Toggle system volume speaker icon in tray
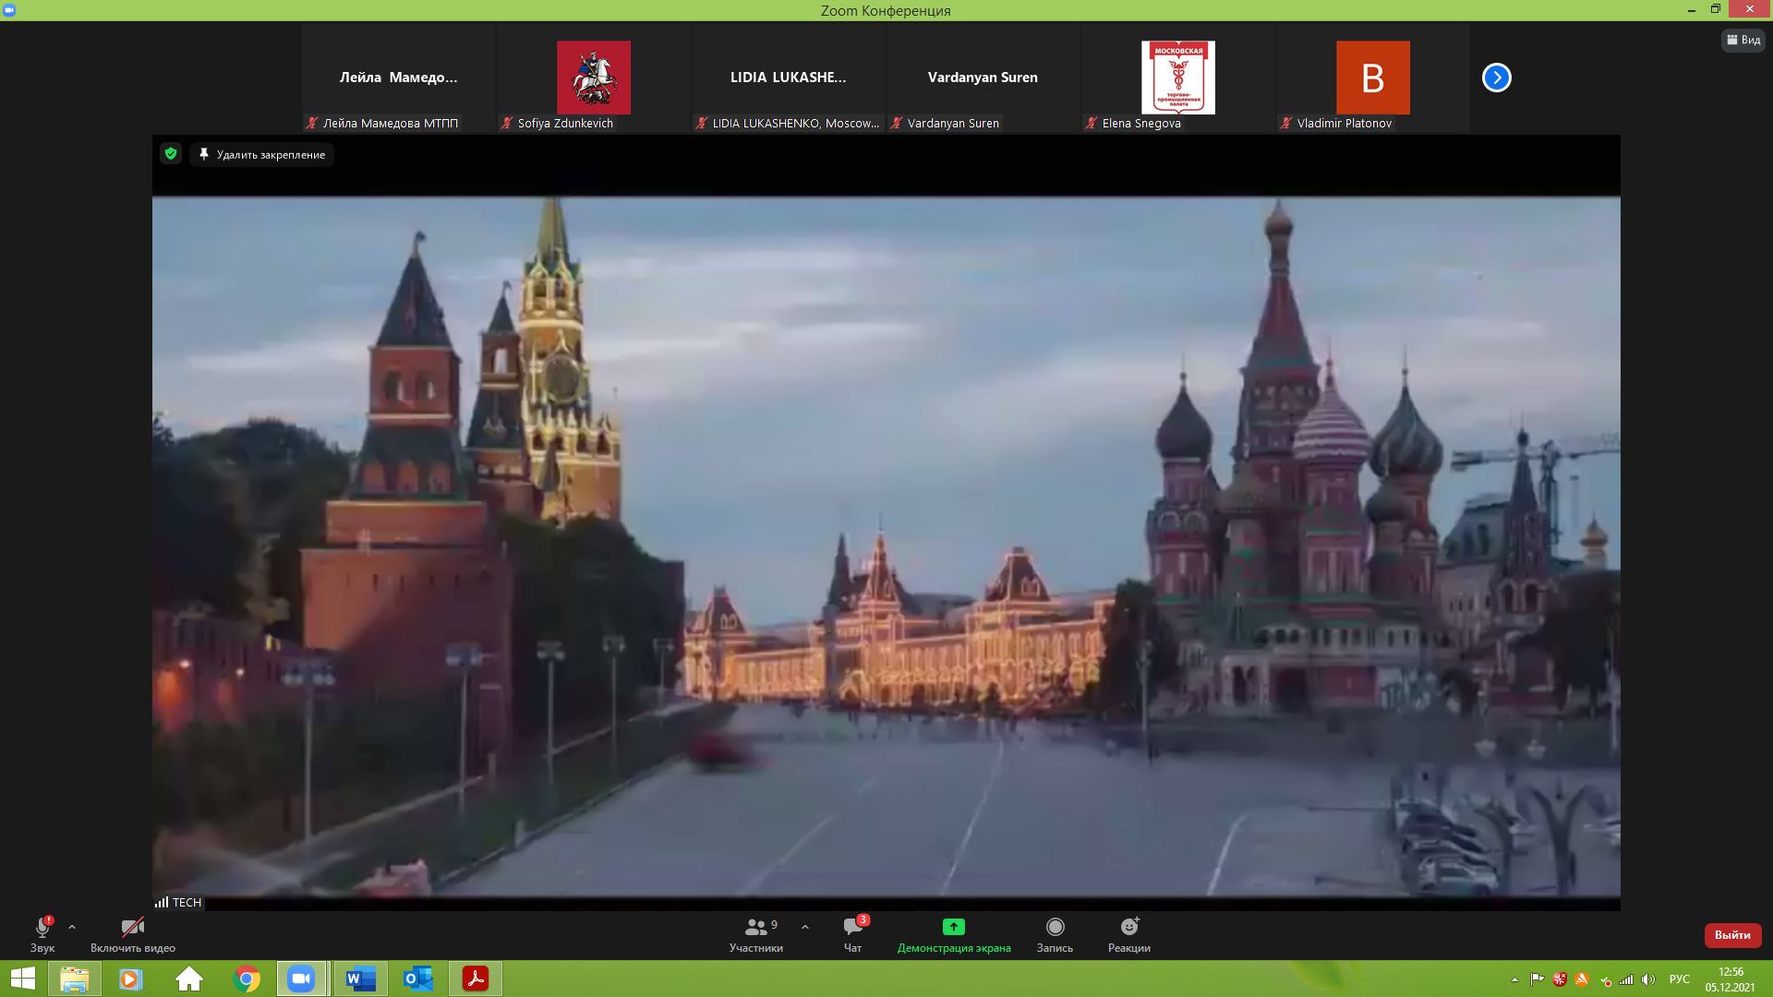The width and height of the screenshot is (1773, 997). 1648,979
